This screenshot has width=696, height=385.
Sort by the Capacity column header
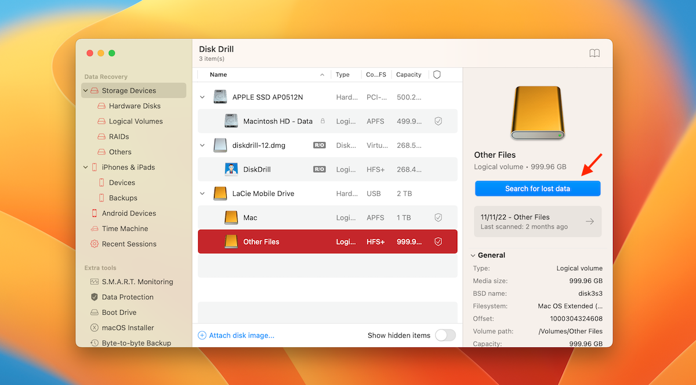click(409, 75)
